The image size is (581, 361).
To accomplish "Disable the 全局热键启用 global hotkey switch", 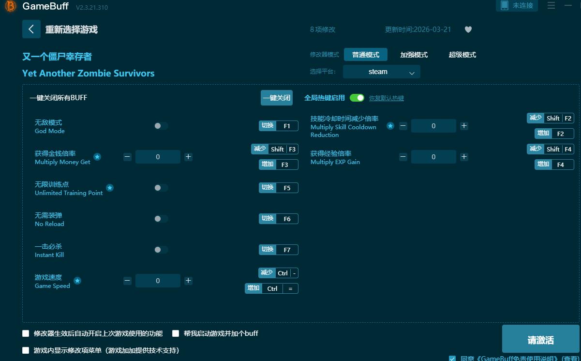I will tap(357, 98).
